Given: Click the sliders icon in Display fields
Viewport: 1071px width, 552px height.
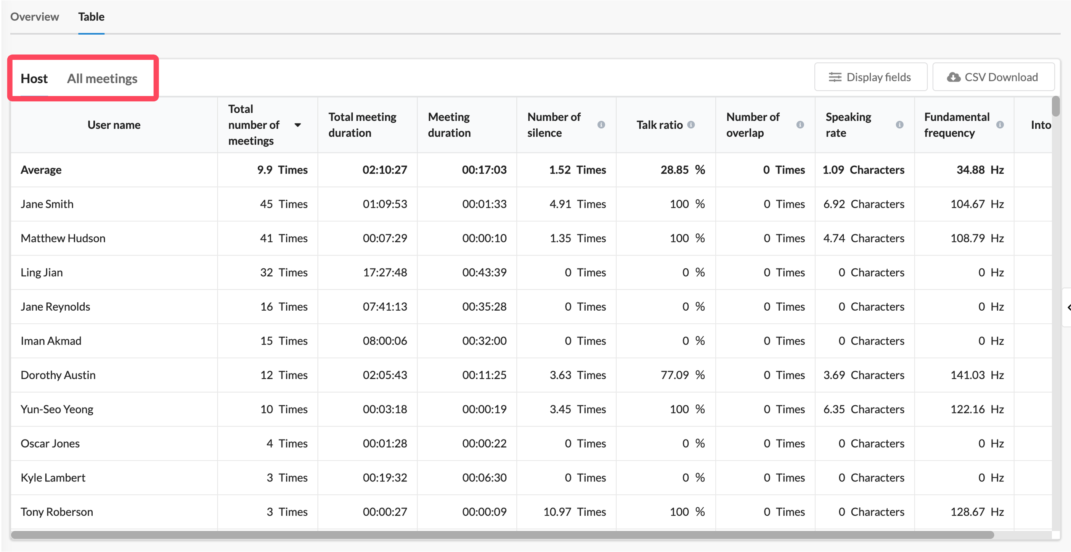Looking at the screenshot, I should [835, 77].
